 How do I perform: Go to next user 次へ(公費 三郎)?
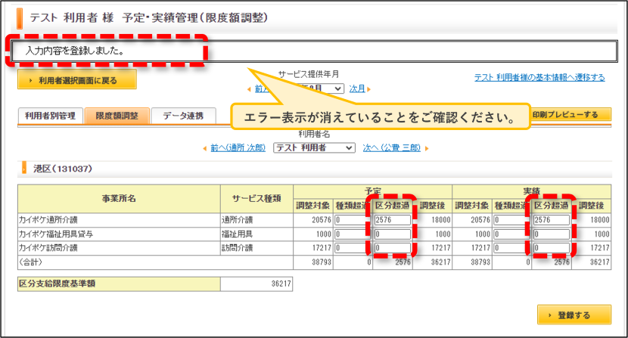point(392,147)
